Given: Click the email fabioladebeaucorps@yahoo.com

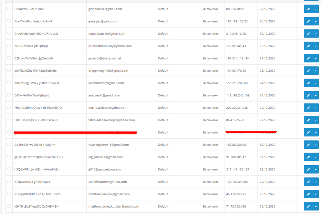Looking at the screenshot, I should pos(111,120).
